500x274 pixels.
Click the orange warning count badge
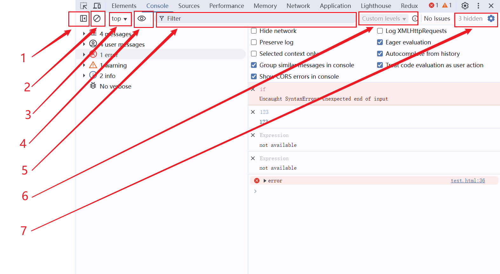(447, 5)
